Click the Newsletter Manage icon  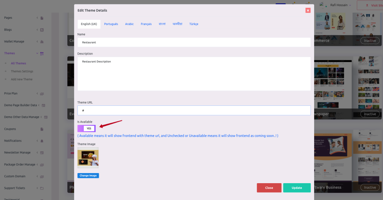click(42, 153)
